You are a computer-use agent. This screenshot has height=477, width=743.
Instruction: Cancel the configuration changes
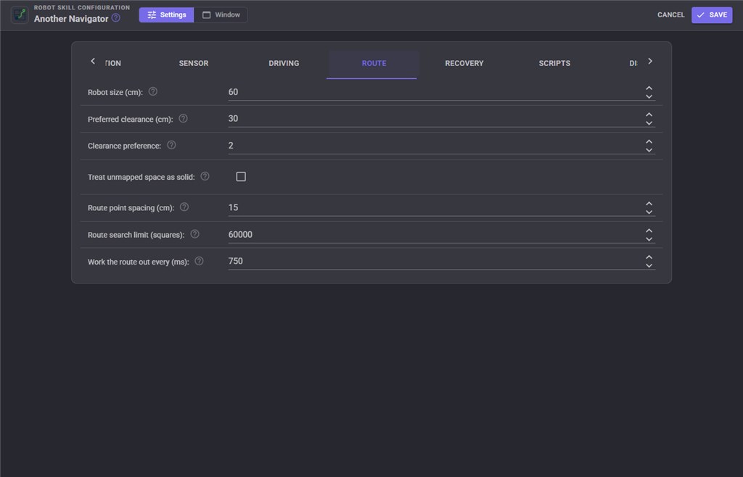click(x=670, y=14)
